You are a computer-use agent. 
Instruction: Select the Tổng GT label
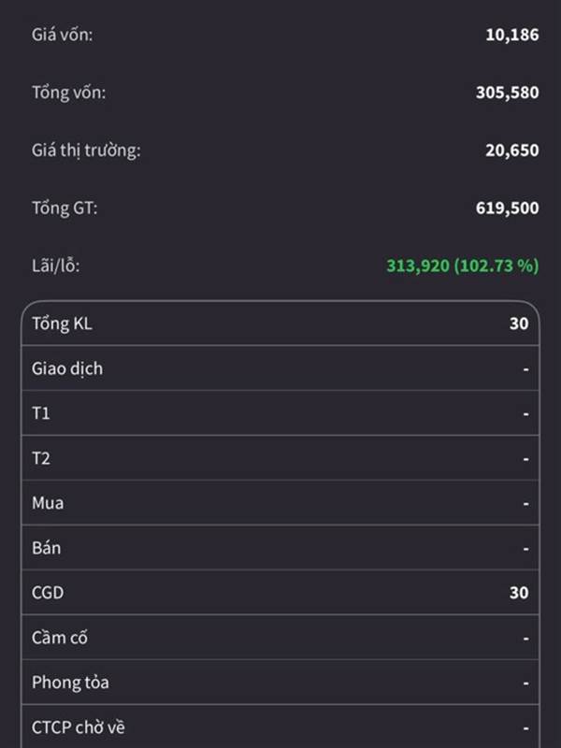point(65,209)
